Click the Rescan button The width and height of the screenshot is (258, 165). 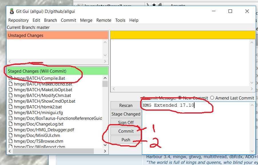[126, 106]
